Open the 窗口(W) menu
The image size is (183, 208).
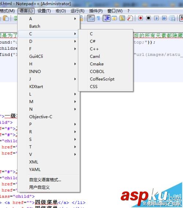click(115, 11)
